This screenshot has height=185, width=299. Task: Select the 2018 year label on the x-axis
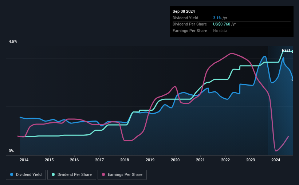coord(125,160)
